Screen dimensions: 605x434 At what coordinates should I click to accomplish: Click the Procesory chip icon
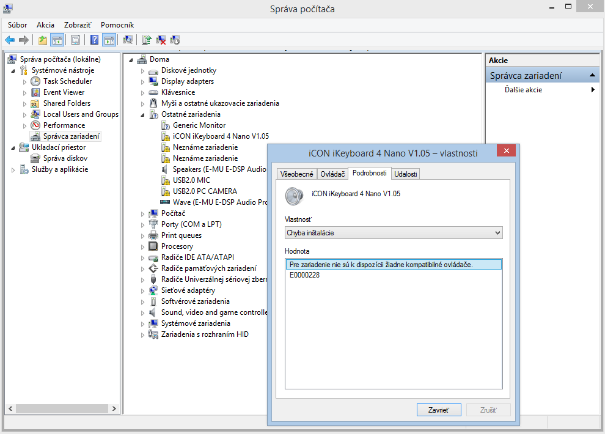pos(153,246)
